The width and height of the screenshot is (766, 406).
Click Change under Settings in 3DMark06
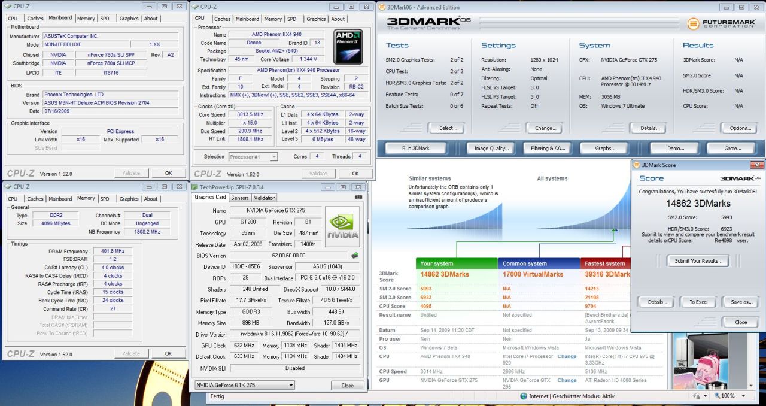(543, 128)
